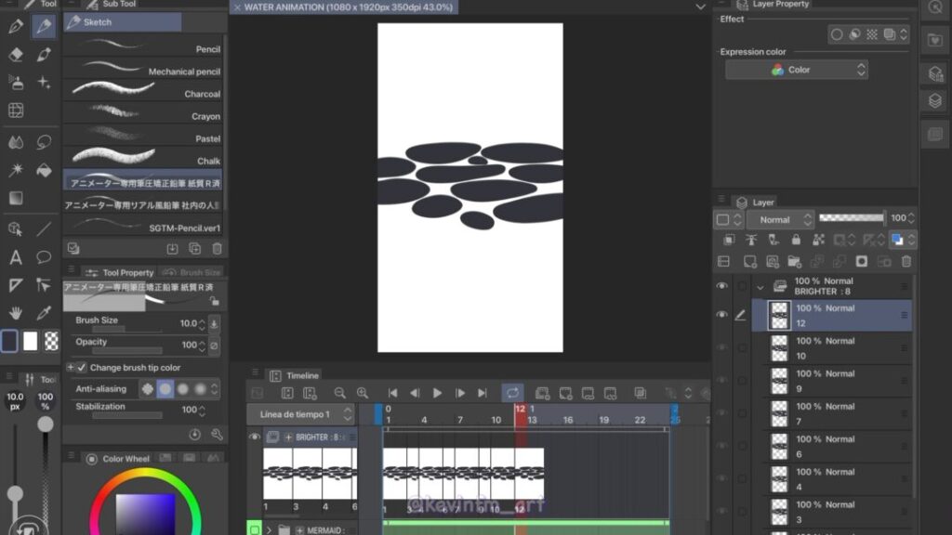Open the Tool Property tab
This screenshot has height=535, width=952.
(x=120, y=272)
